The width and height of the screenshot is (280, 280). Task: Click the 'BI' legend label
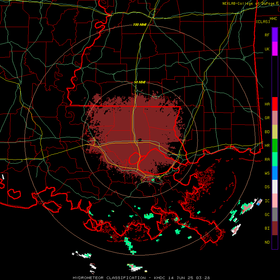[267, 228]
